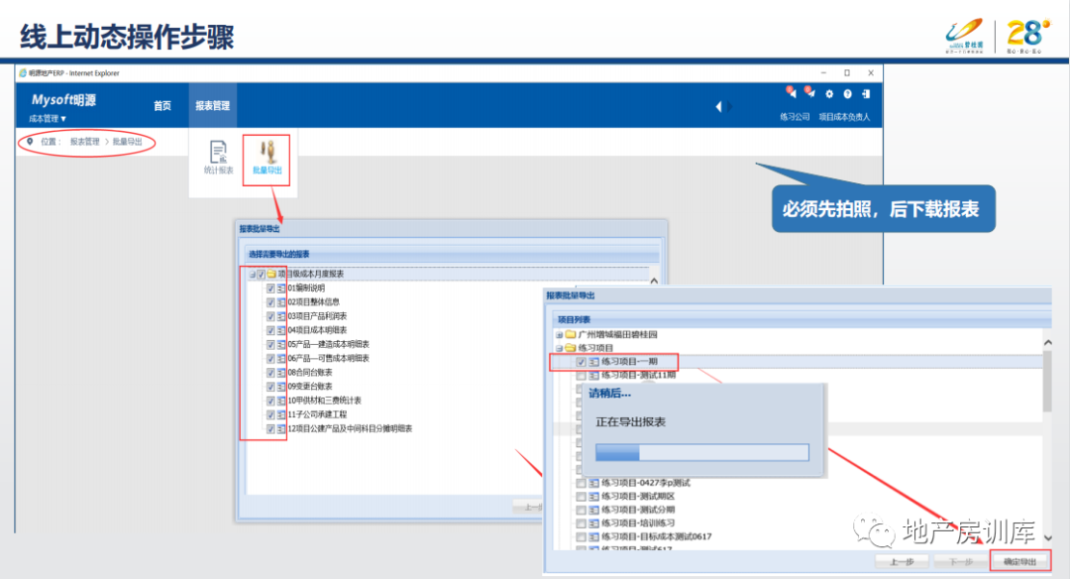Click the white left navigation arrow in the header
1070x579 pixels.
(718, 106)
